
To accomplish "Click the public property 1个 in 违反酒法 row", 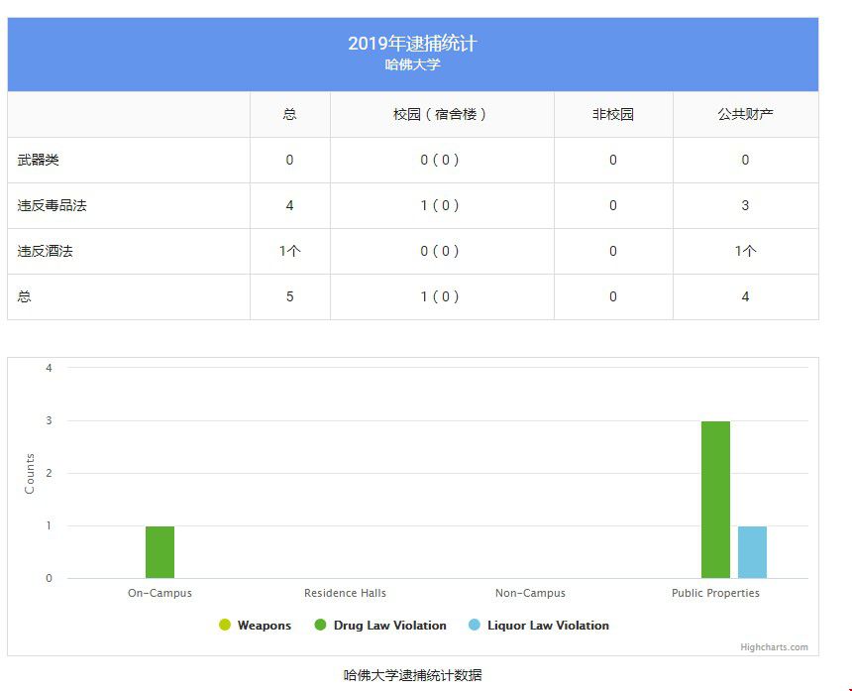I will pos(745,251).
